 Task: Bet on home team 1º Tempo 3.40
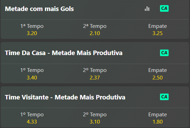point(32,74)
